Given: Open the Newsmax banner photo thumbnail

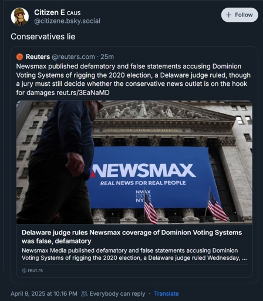Looking at the screenshot, I should [x=134, y=162].
